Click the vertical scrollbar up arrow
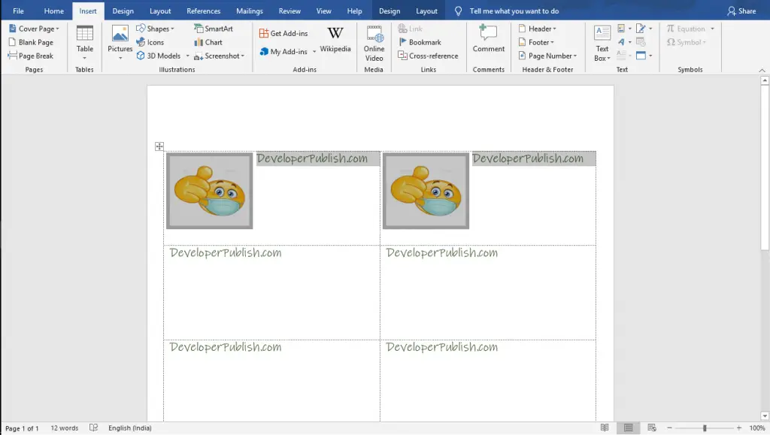 tap(765, 80)
